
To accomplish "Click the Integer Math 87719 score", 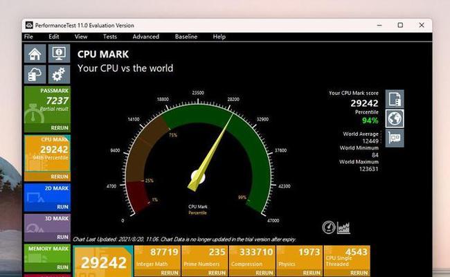I will pos(164,252).
